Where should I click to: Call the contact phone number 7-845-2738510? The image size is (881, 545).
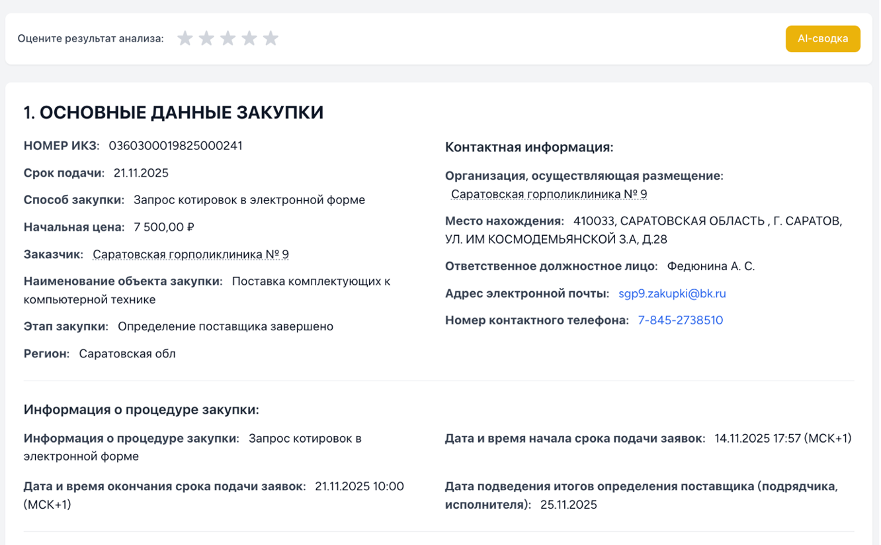pos(680,320)
